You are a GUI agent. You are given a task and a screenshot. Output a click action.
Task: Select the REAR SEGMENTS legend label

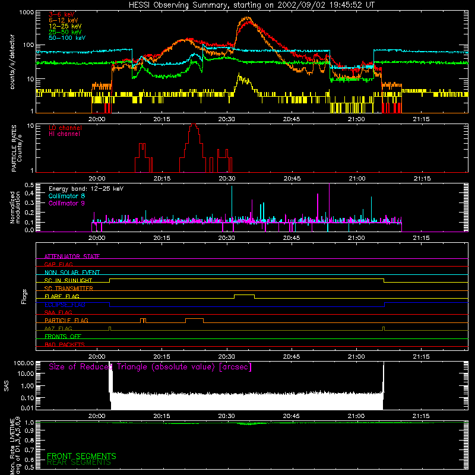[79, 463]
